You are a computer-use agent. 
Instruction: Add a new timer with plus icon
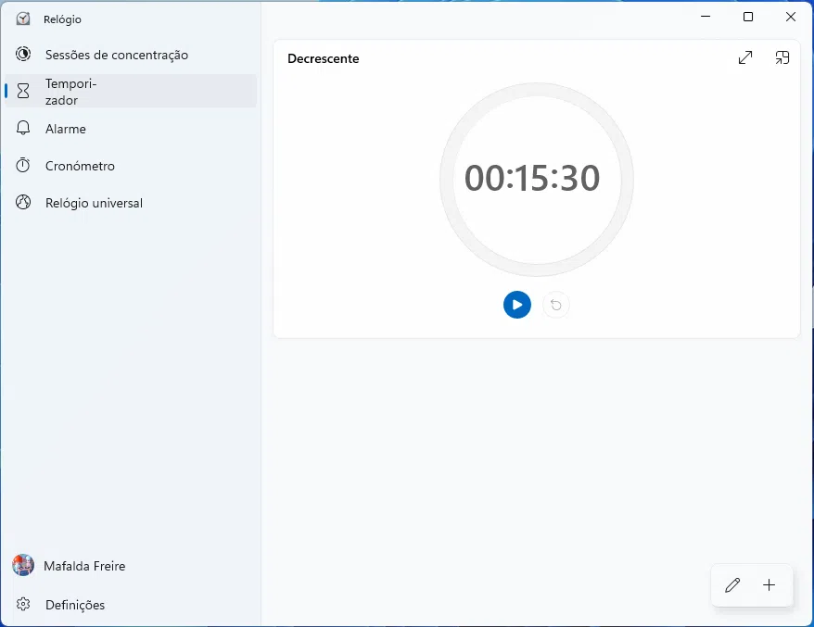tap(769, 585)
